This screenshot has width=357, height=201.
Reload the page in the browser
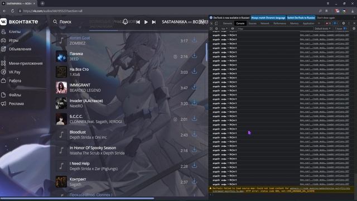click(x=12, y=11)
